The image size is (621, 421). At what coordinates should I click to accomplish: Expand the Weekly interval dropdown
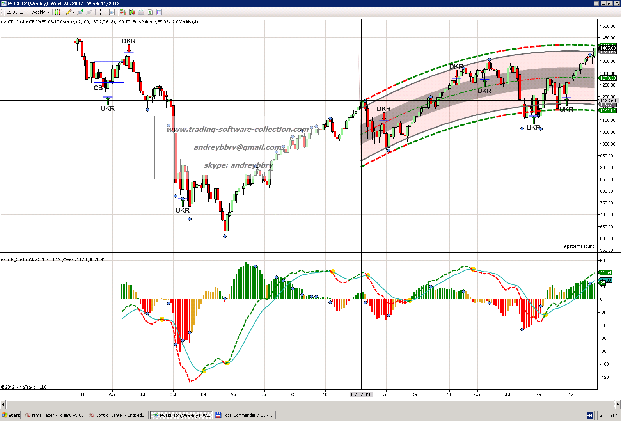48,12
